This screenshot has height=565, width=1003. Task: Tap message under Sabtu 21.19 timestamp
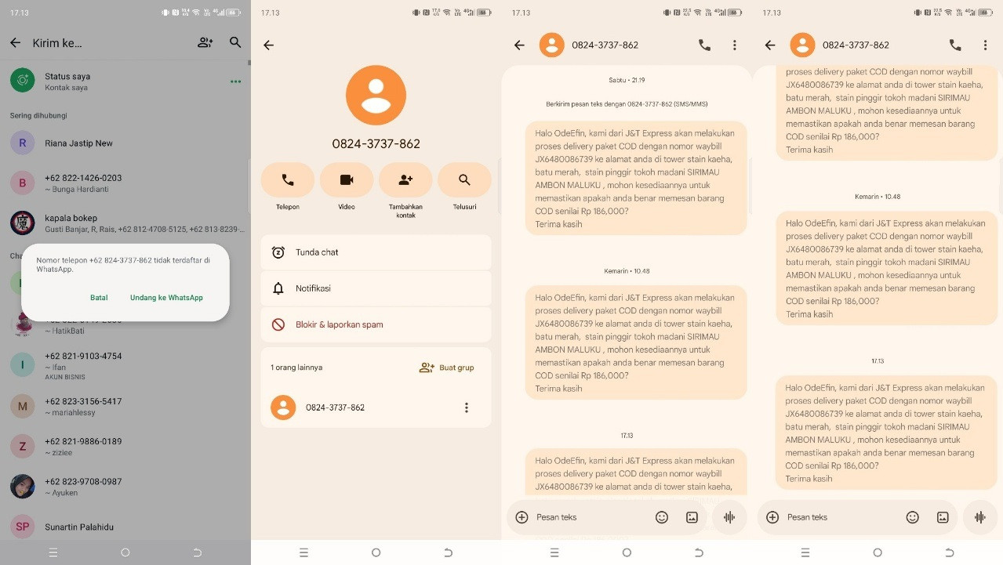[636, 178]
